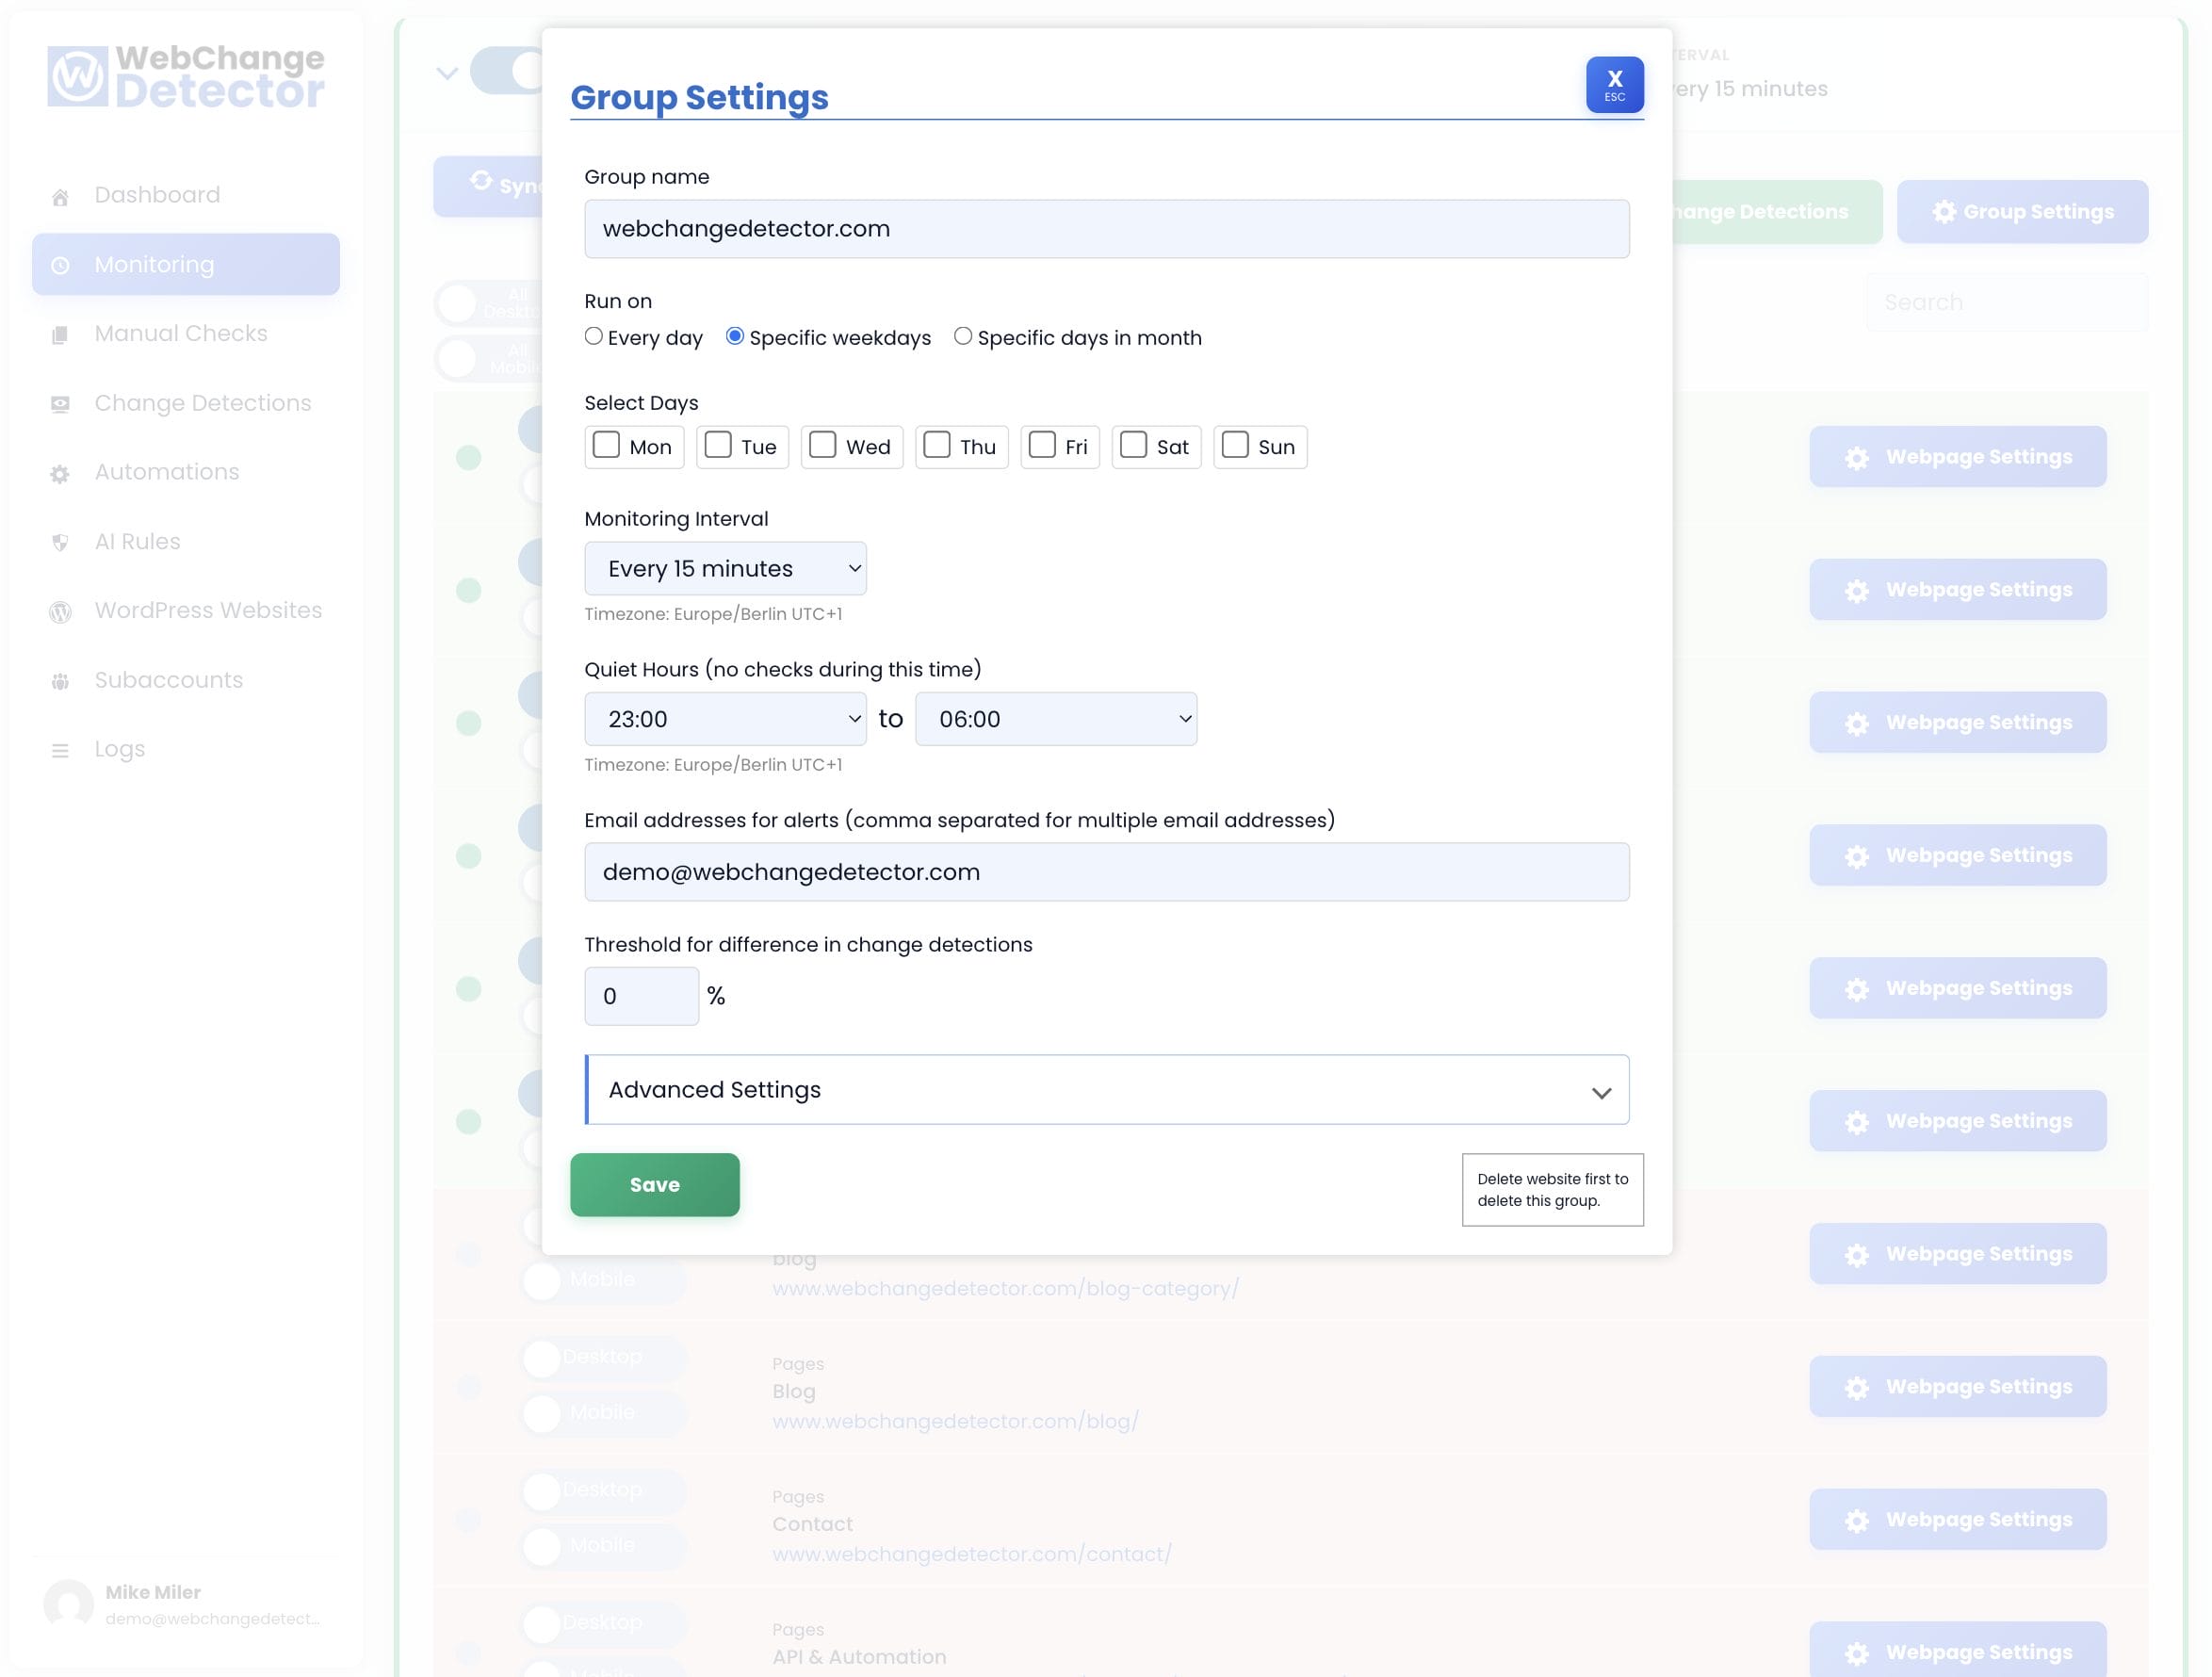This screenshot has width=2212, height=1677.
Task: Click the Save button
Action: pyautogui.click(x=654, y=1184)
